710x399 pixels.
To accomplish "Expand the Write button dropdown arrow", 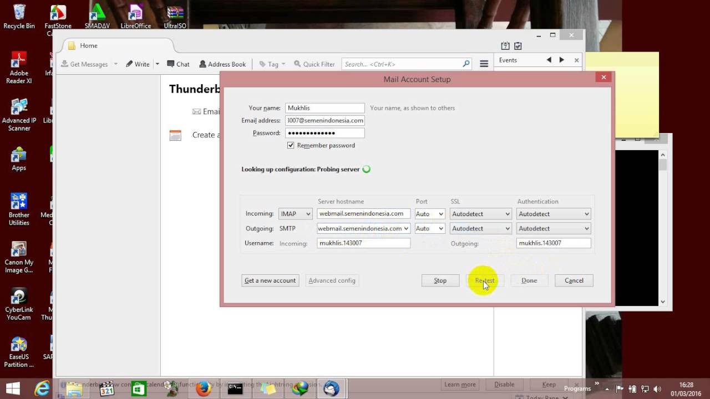I will pyautogui.click(x=157, y=64).
